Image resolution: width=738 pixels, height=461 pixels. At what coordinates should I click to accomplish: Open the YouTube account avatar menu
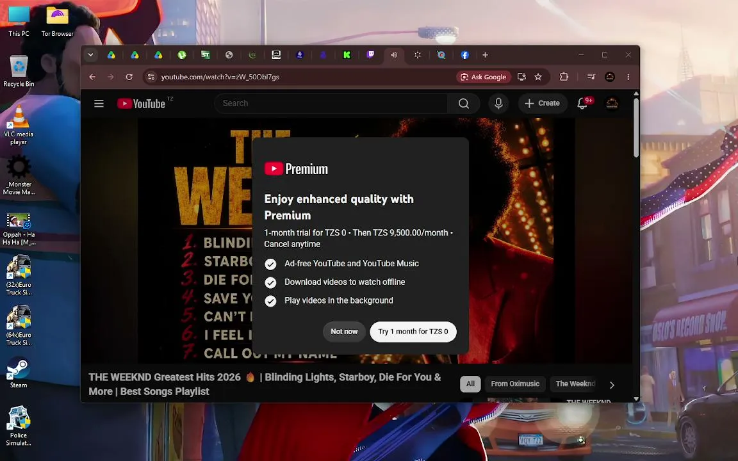click(x=612, y=104)
